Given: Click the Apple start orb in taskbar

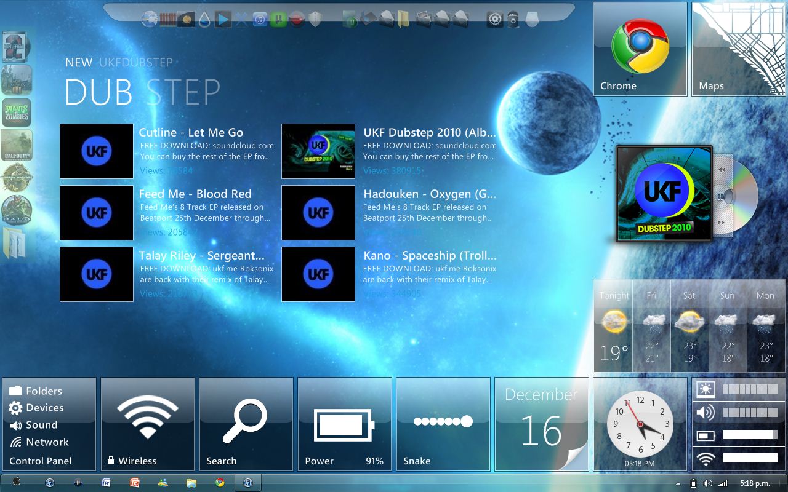Looking at the screenshot, I should tap(17, 482).
